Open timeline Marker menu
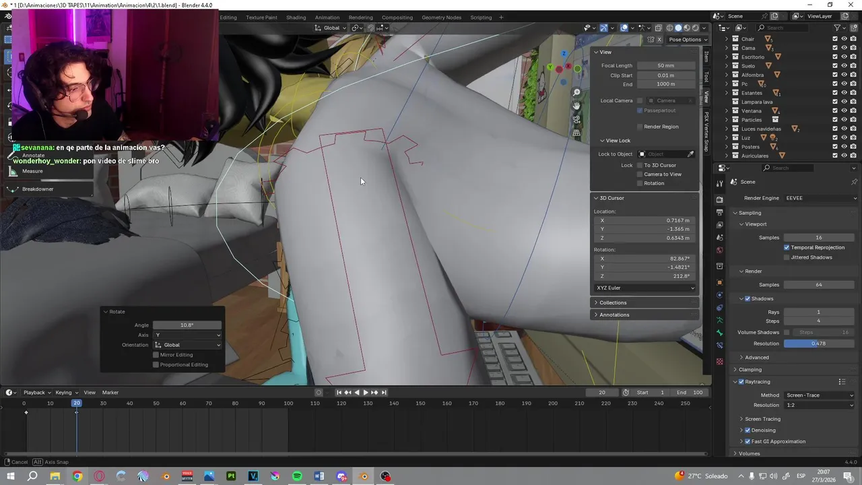862x485 pixels. point(110,393)
